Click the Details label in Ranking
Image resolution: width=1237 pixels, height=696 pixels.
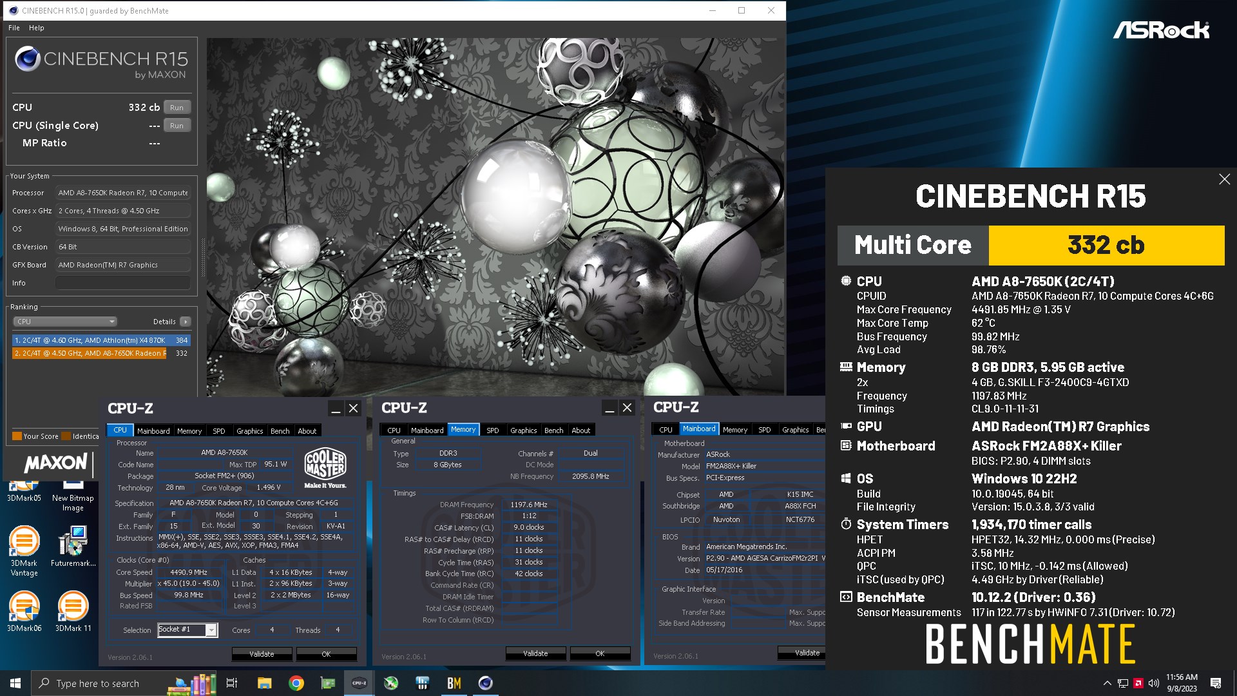point(164,322)
